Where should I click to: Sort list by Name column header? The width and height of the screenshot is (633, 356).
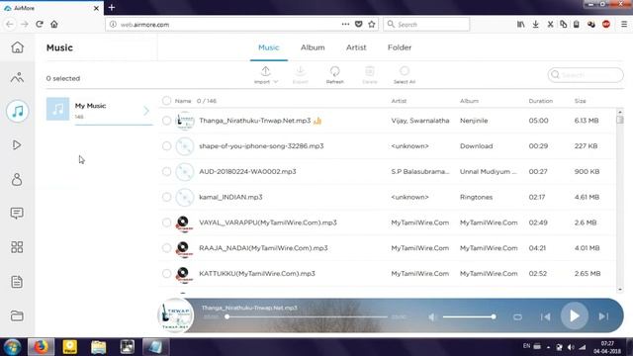point(183,101)
